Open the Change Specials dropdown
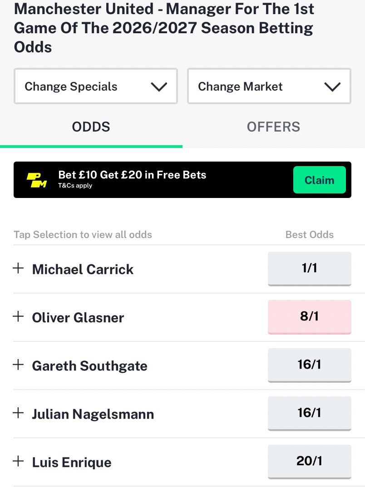The height and width of the screenshot is (487, 365). [96, 86]
